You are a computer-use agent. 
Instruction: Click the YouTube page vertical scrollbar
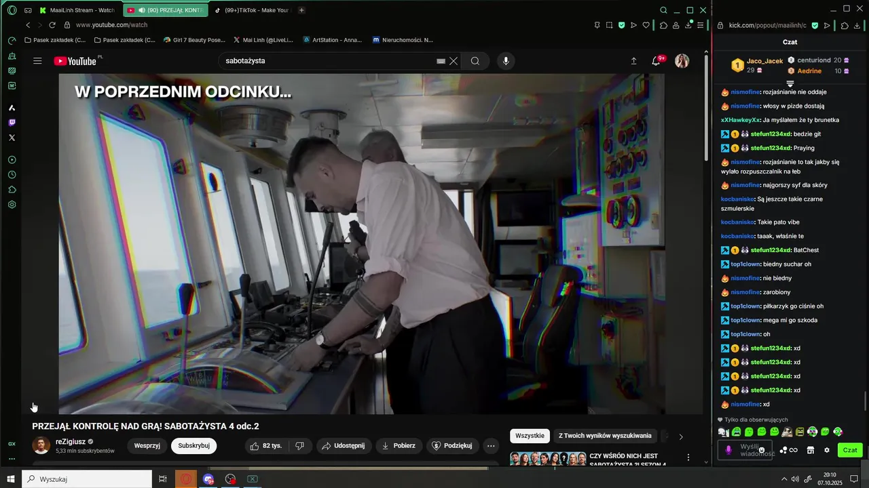(707, 108)
